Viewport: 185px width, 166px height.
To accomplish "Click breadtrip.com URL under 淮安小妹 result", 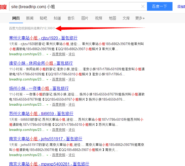I will coord(27,79).
